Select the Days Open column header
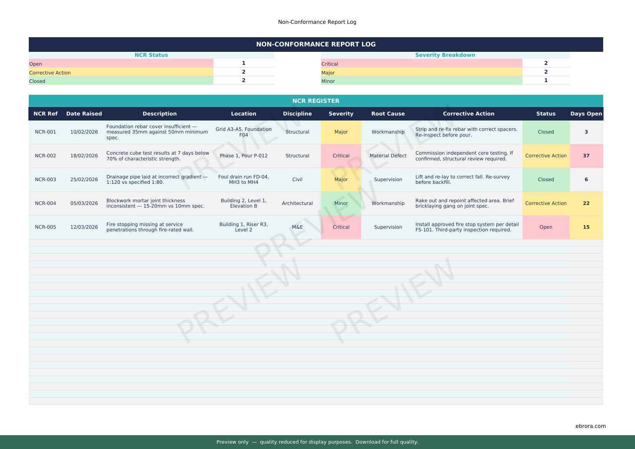This screenshot has height=449, width=635. pyautogui.click(x=586, y=114)
